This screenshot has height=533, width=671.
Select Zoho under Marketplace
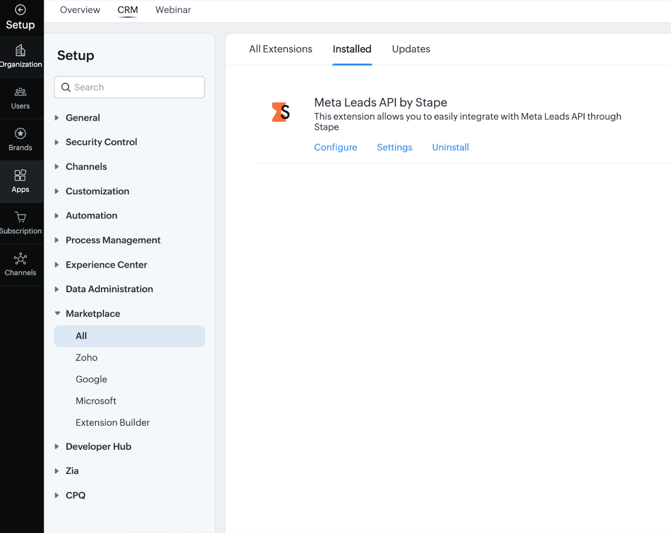click(x=87, y=357)
